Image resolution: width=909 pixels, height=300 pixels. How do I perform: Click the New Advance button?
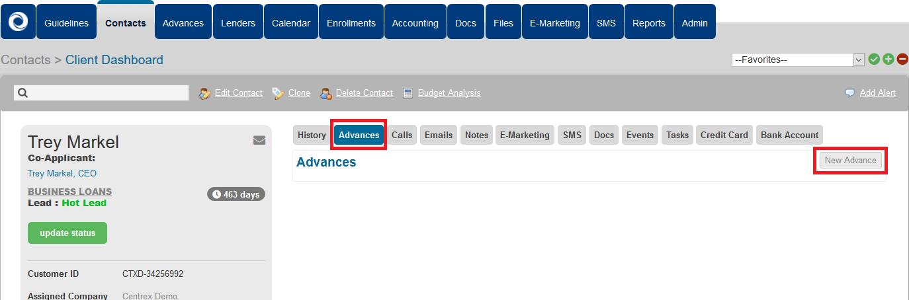[x=850, y=160]
